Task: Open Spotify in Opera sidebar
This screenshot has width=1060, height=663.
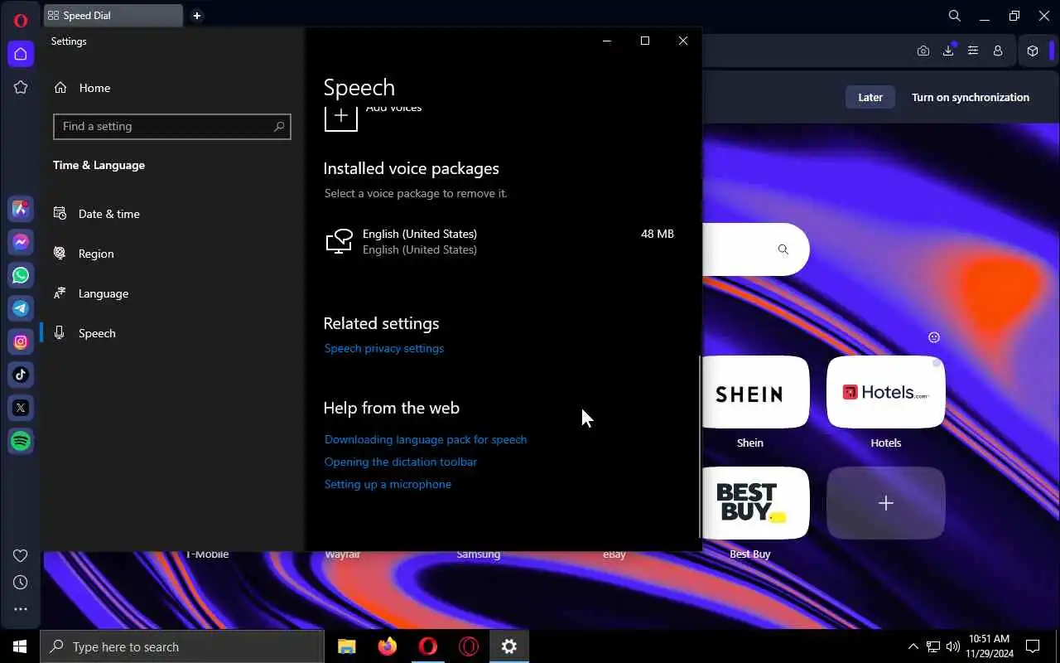Action: (21, 441)
